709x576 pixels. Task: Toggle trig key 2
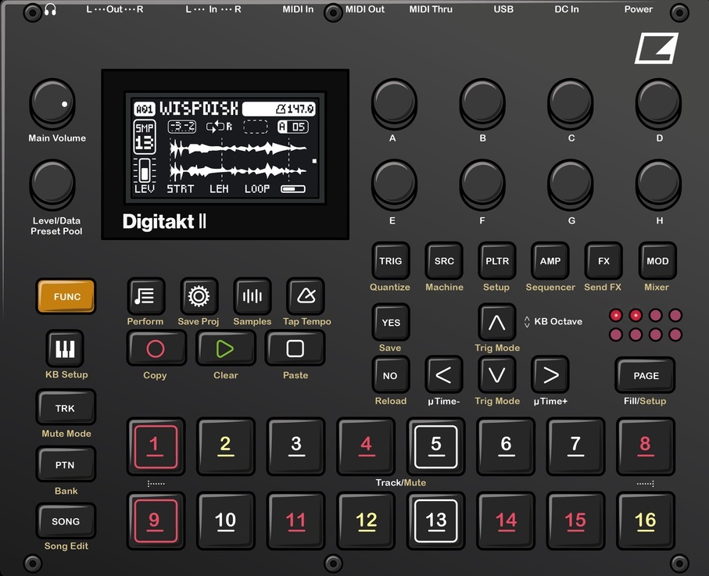coord(225,446)
